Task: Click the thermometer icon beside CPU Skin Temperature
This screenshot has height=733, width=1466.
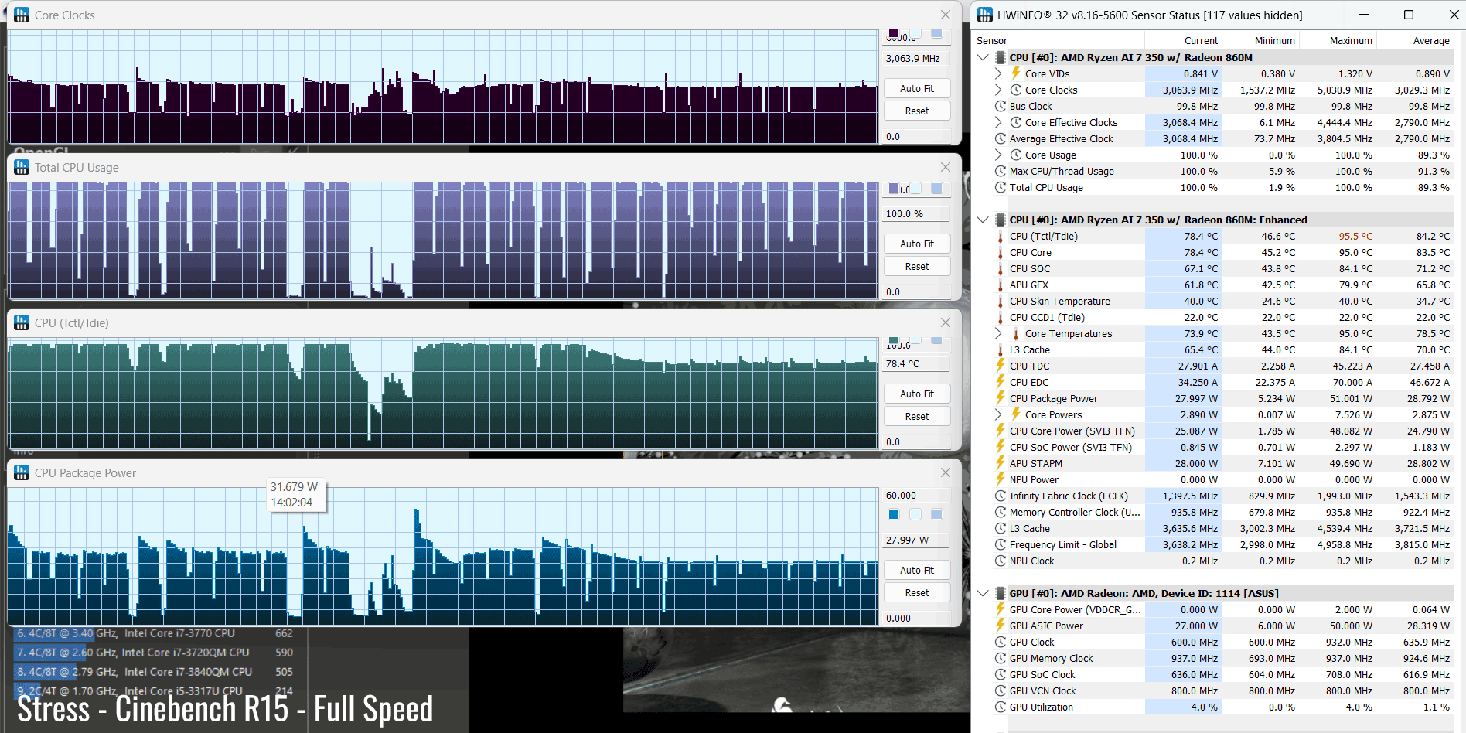Action: (1001, 302)
